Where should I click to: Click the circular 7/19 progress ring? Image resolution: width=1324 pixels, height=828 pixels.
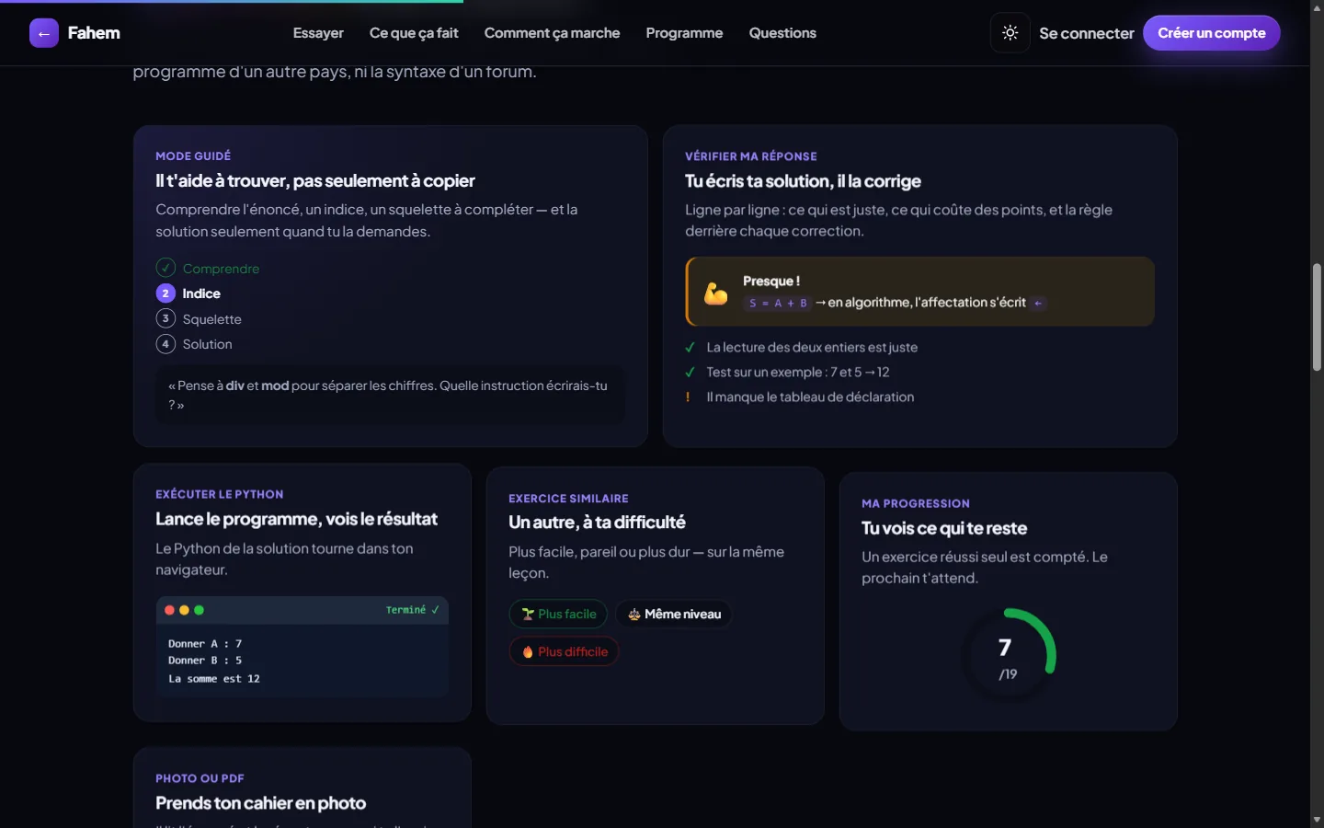(1009, 654)
